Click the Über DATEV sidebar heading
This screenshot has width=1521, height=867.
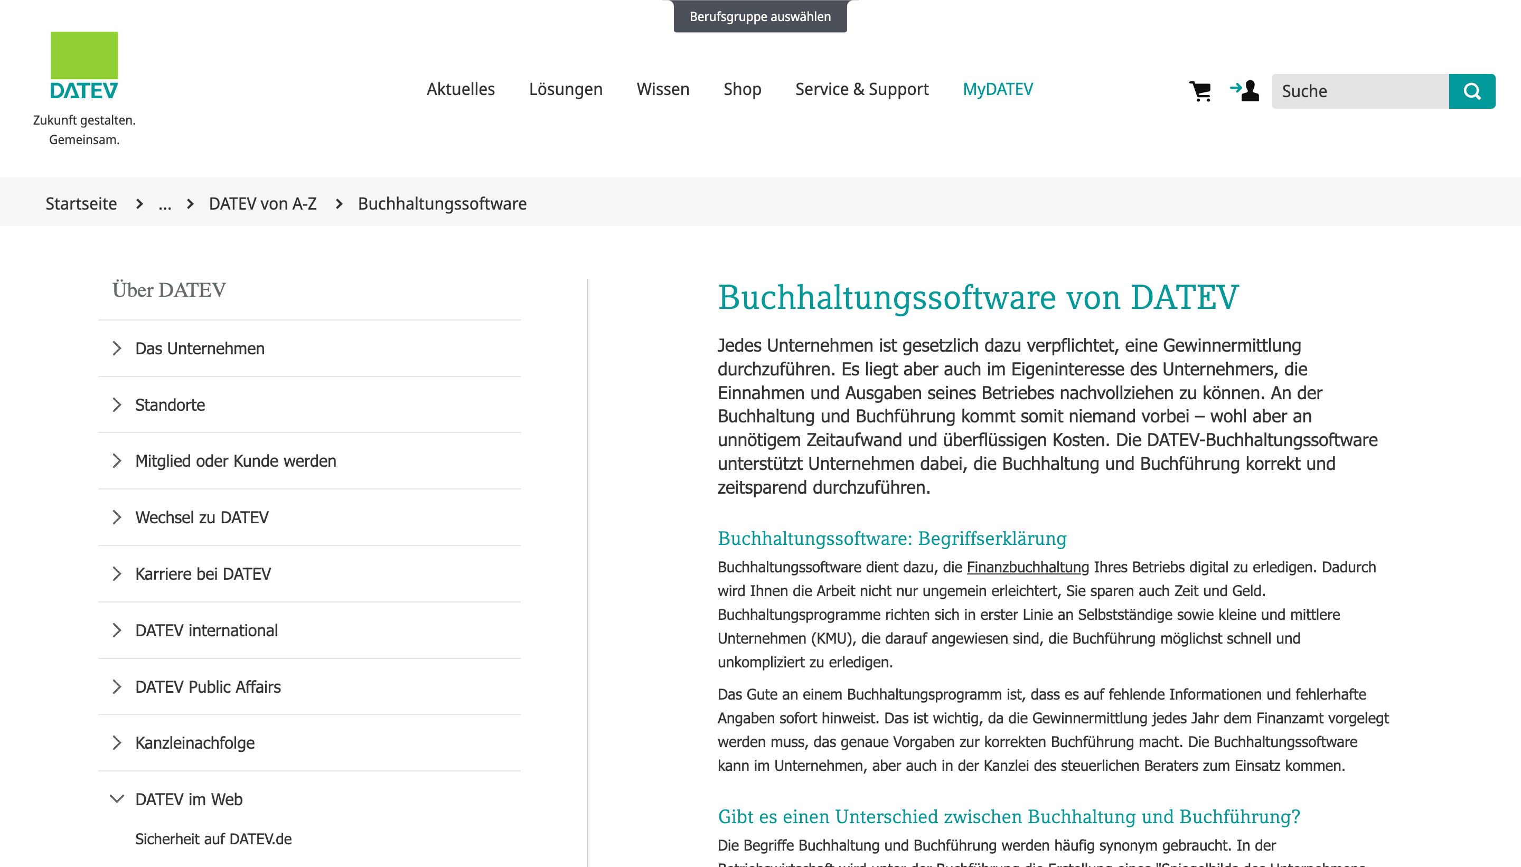point(169,290)
